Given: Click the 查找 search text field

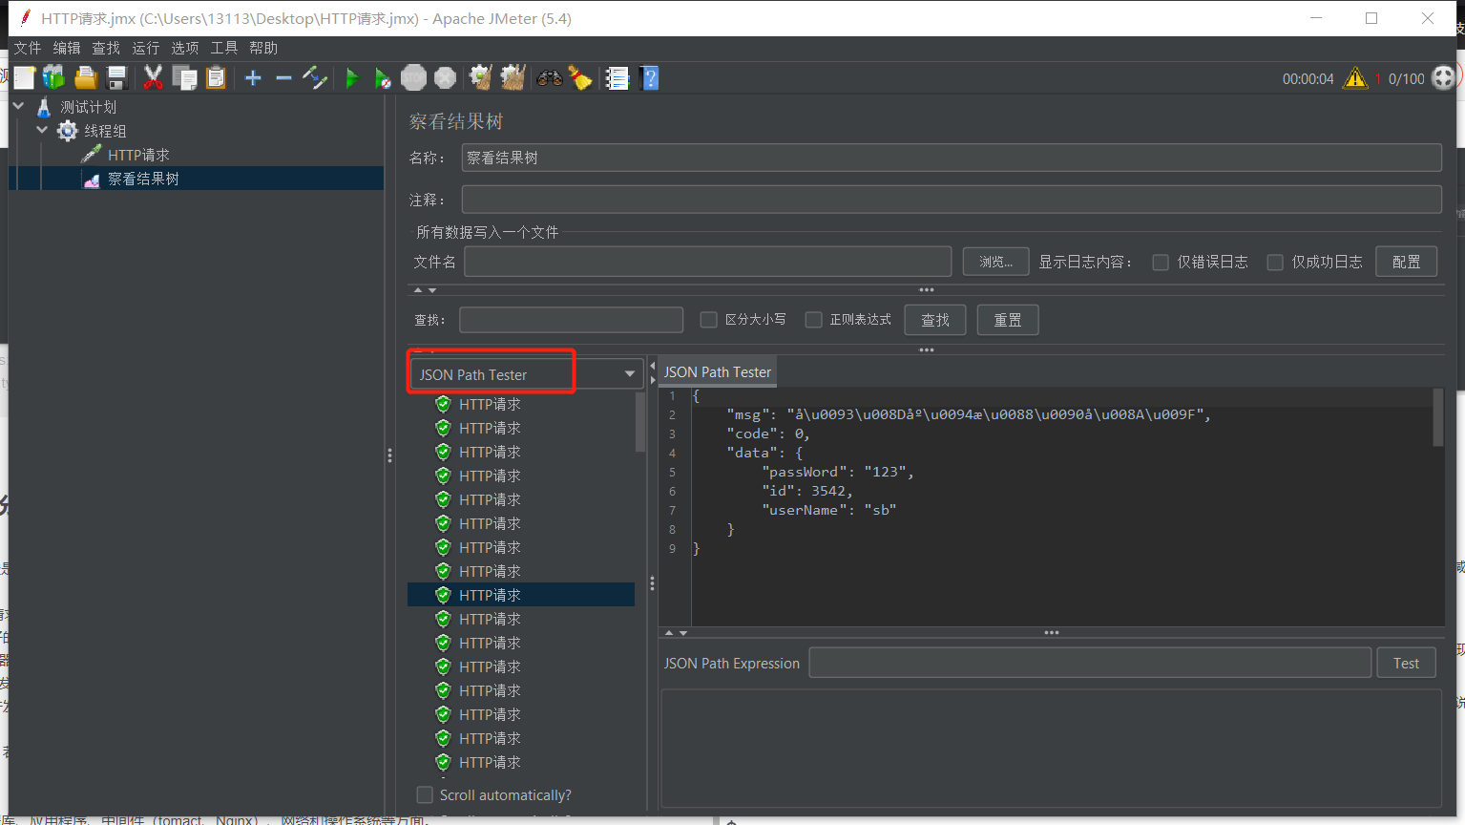Looking at the screenshot, I should pos(571,320).
